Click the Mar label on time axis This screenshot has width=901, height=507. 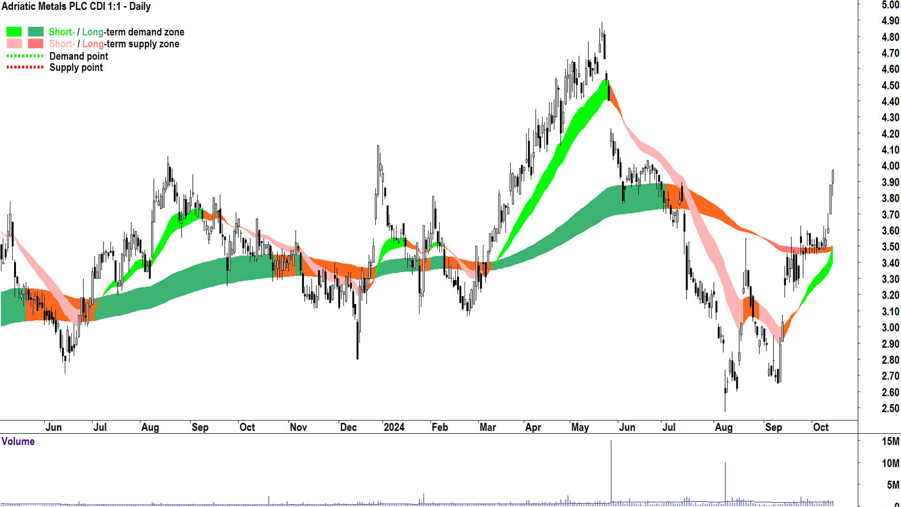(488, 427)
